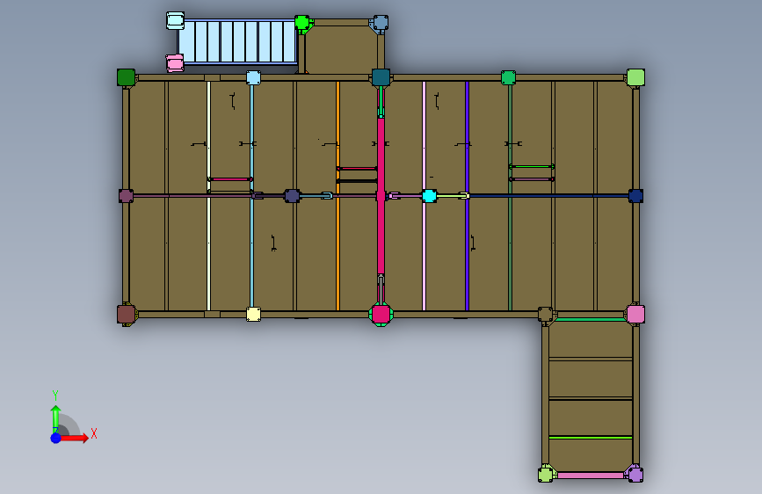
Task: Click the blue Z axis ball of the triad
Action: pos(56,438)
